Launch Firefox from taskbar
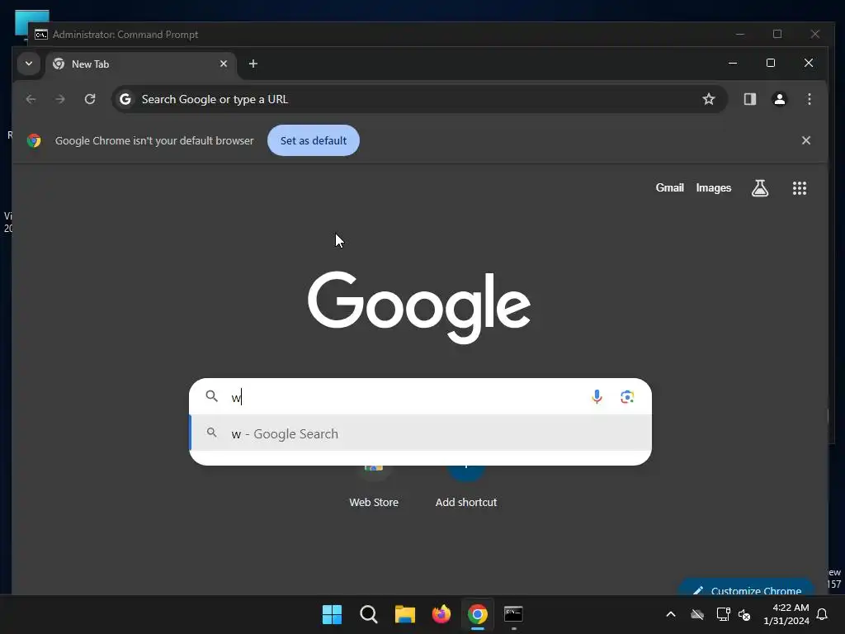 coord(441,614)
